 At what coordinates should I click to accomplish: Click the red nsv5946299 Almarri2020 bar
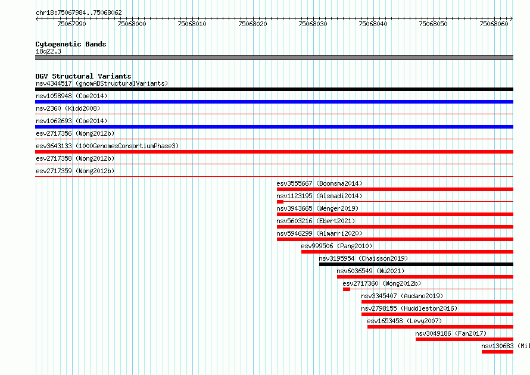click(395, 239)
